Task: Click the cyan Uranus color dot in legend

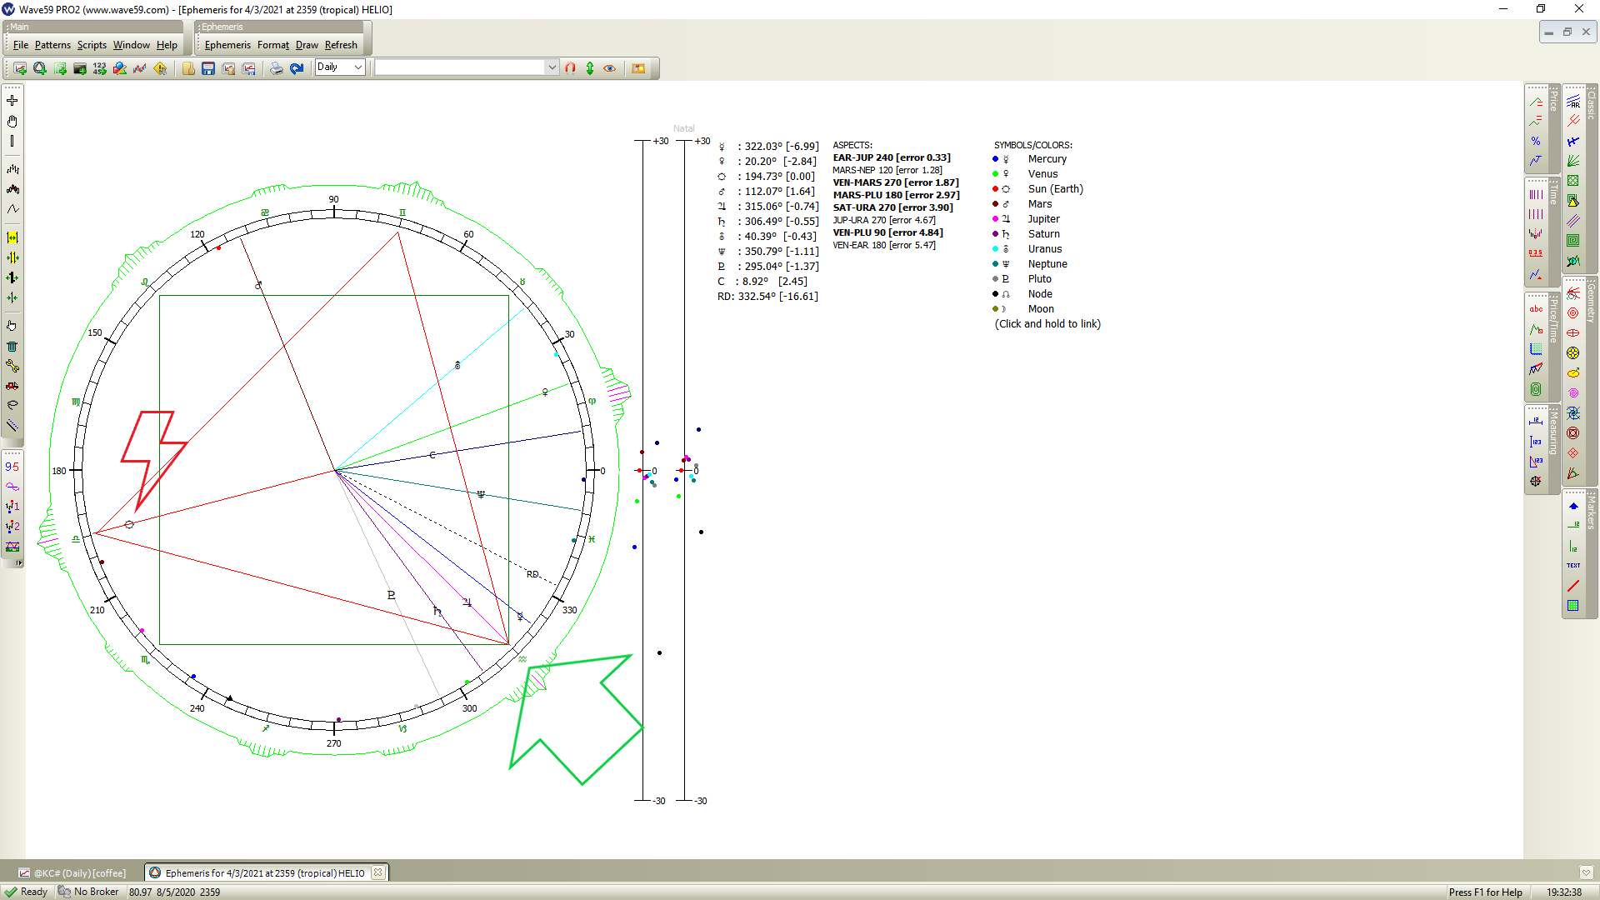Action: point(995,249)
